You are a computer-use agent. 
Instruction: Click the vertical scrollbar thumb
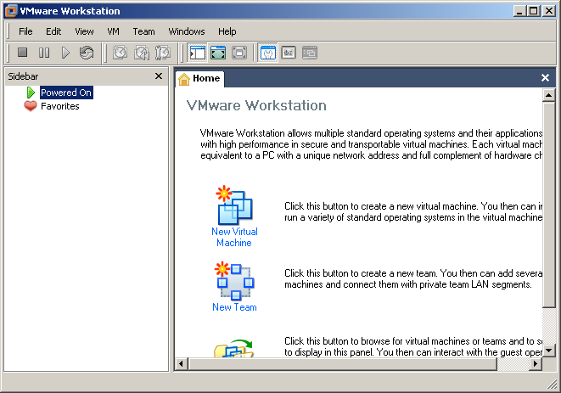pos(548,205)
